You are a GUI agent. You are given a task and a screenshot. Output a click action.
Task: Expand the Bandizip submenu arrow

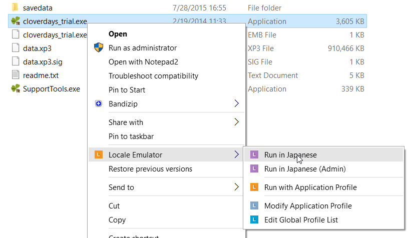point(236,104)
